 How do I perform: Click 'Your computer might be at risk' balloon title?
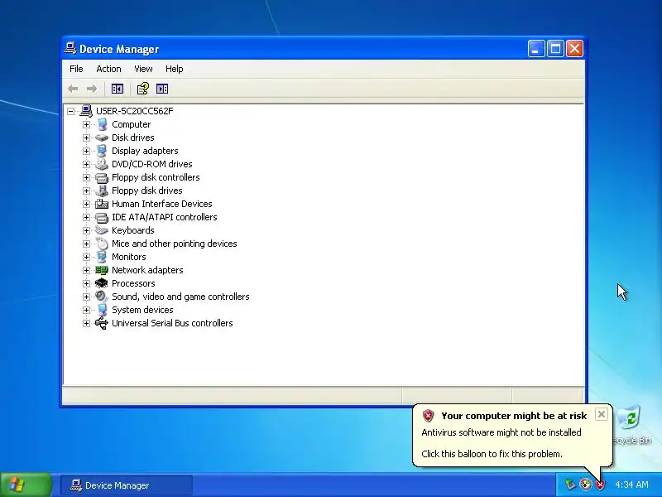pos(514,416)
